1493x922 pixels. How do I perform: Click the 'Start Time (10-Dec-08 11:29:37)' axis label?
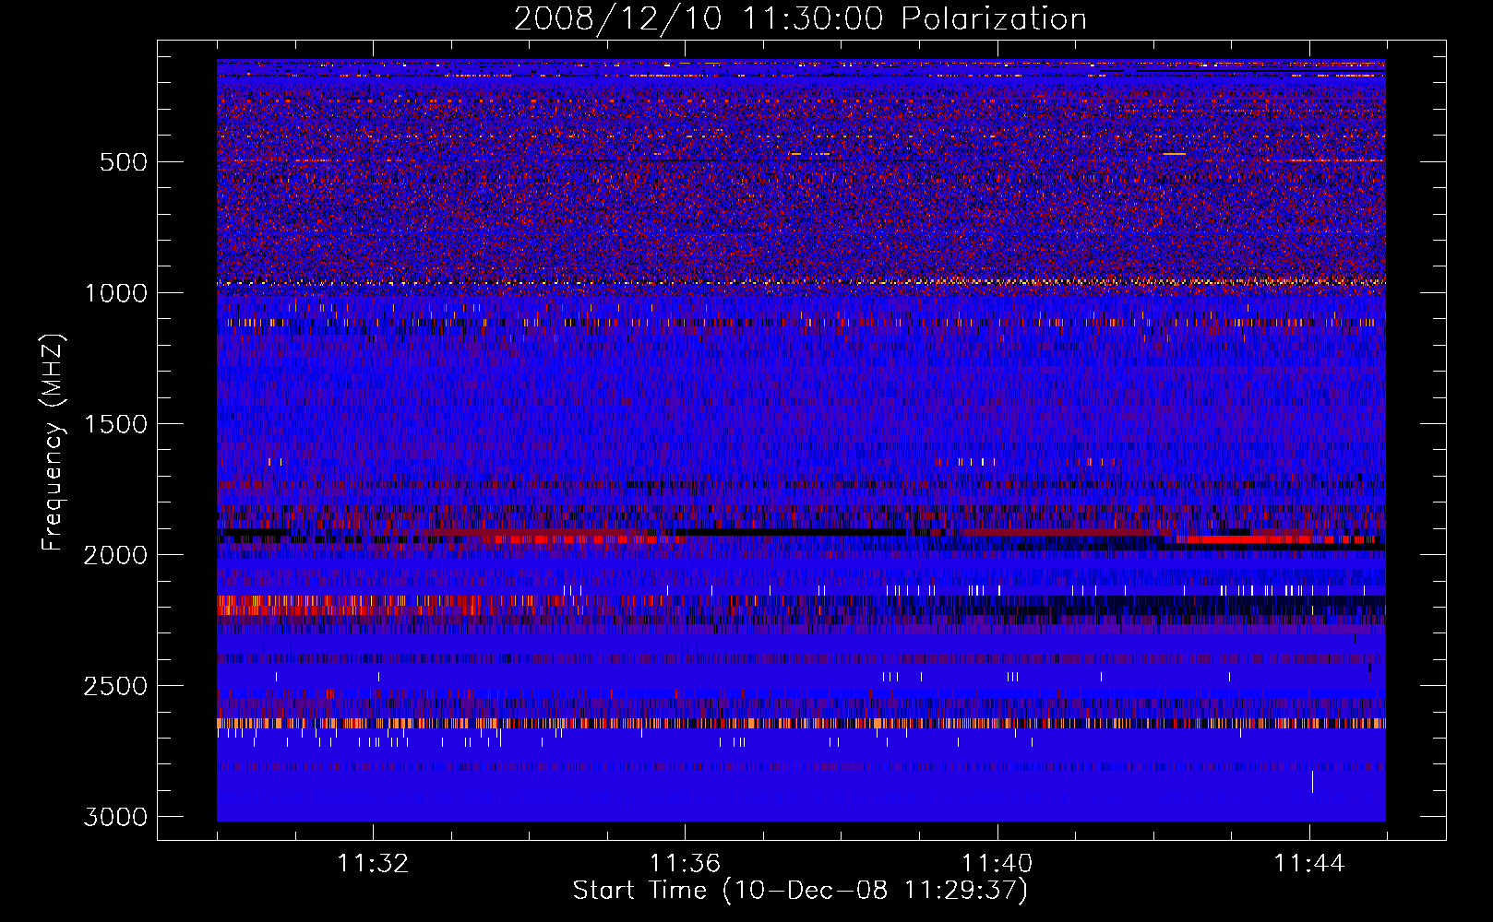coord(800,891)
